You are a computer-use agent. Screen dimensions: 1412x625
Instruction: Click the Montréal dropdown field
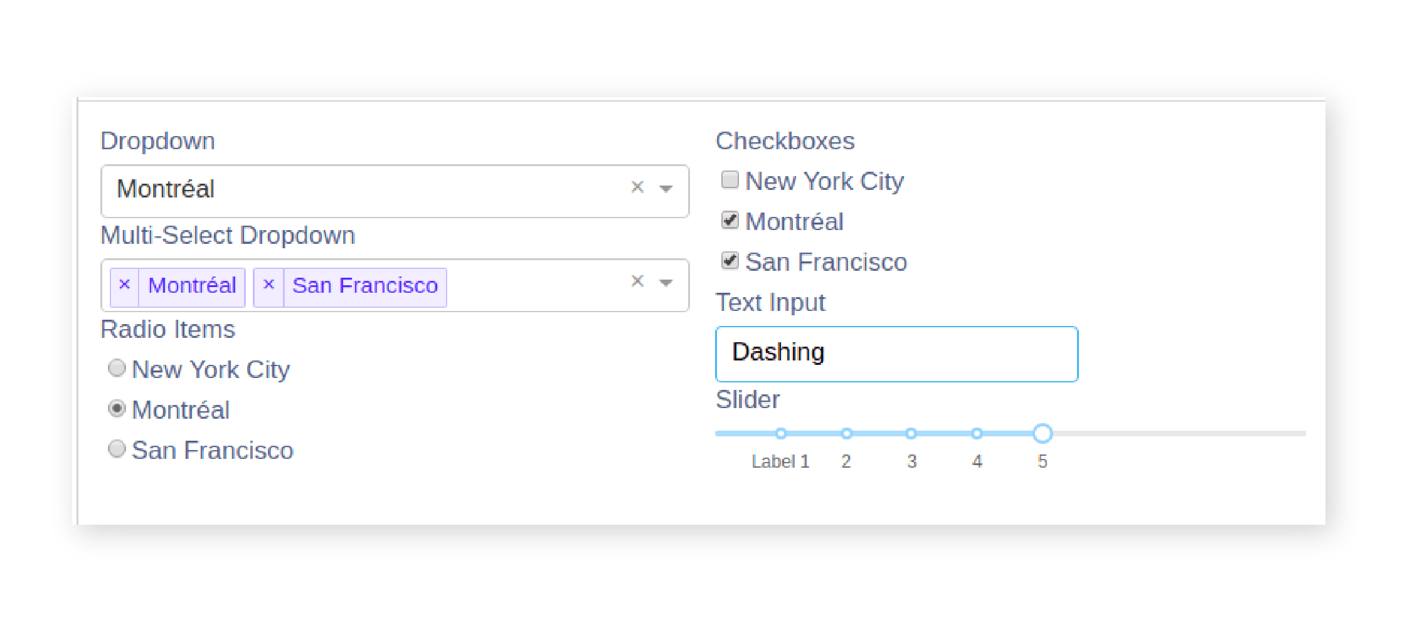(364, 190)
